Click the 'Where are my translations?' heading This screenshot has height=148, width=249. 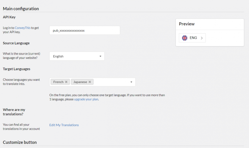point(14,112)
